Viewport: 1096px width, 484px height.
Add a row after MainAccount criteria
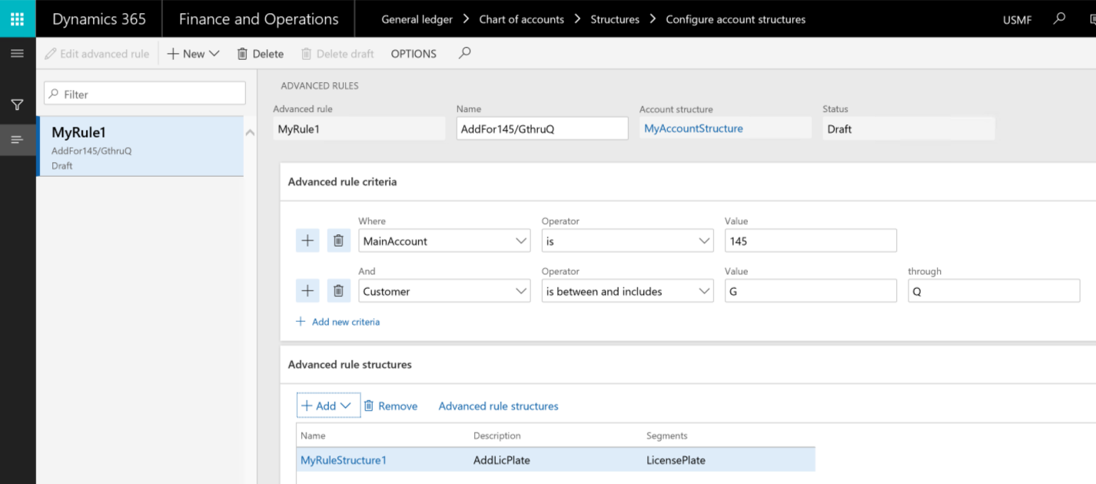click(x=307, y=241)
